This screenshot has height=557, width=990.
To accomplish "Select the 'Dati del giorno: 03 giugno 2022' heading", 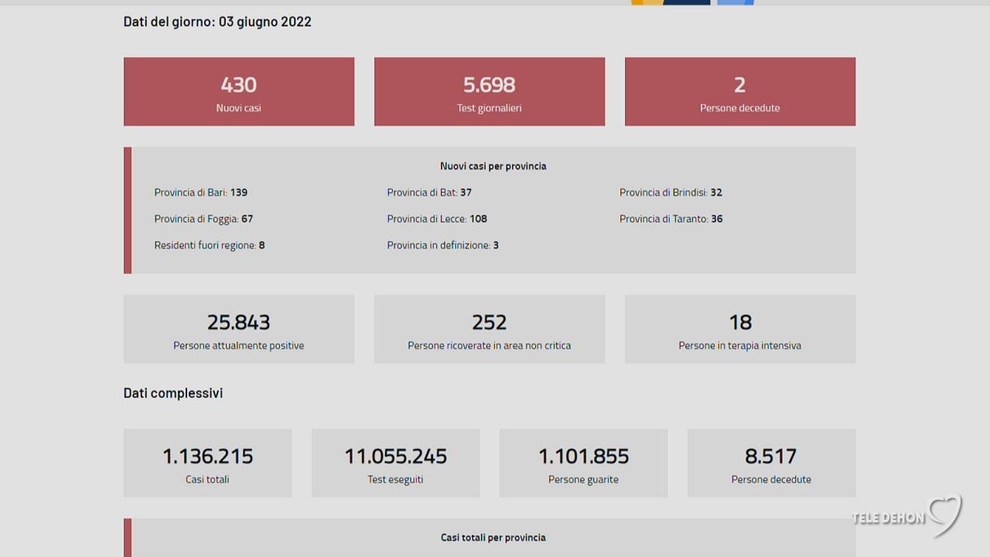I will tap(217, 22).
